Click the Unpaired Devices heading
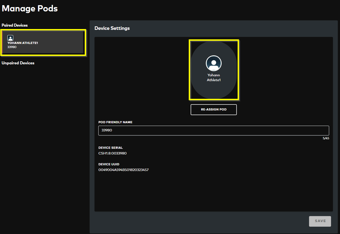Viewport: 340px width, 234px height. [18, 63]
